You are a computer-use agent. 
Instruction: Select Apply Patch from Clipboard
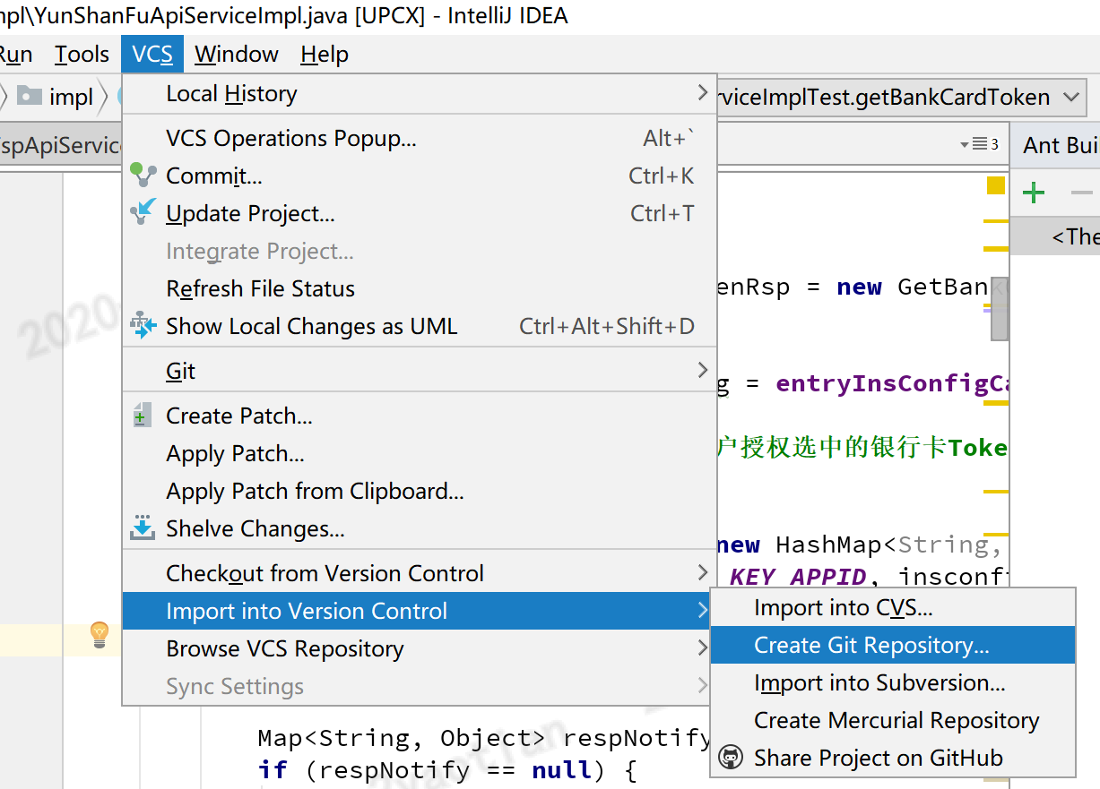point(315,491)
